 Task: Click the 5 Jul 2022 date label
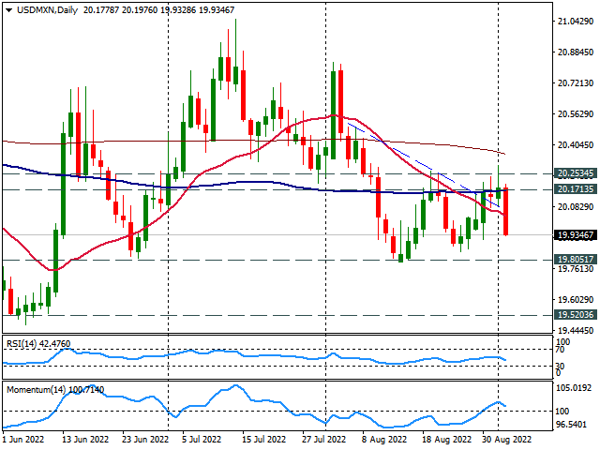click(202, 438)
